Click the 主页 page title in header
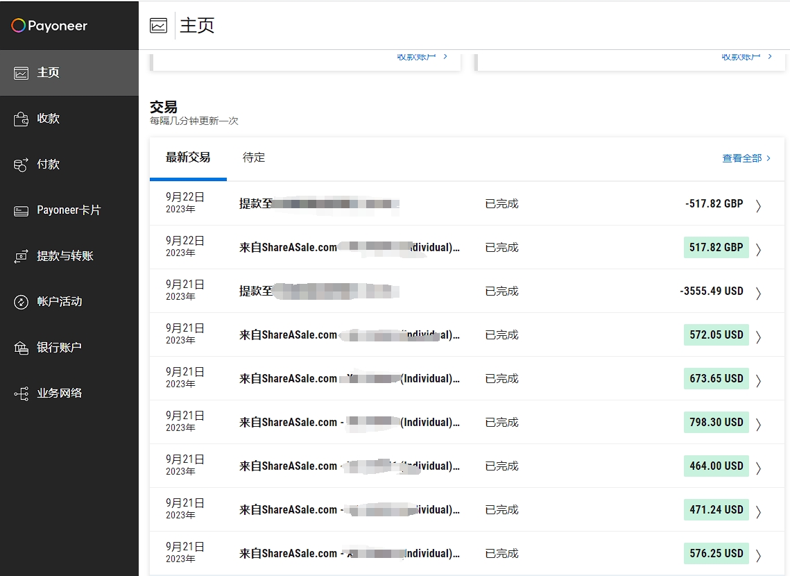 click(x=197, y=25)
